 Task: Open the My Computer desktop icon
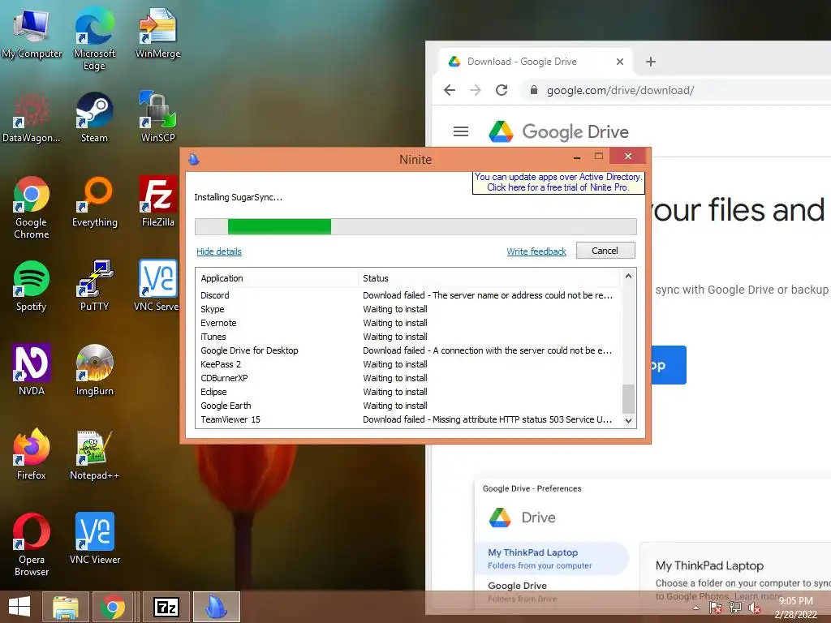click(x=32, y=34)
